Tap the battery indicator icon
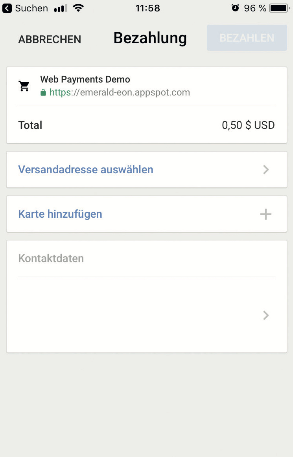The image size is (293, 457). 280,8
